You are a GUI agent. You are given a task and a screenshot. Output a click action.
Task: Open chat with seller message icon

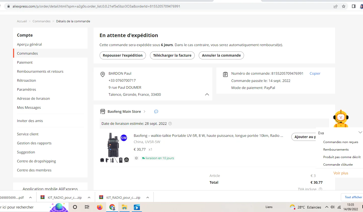pyautogui.click(x=156, y=112)
